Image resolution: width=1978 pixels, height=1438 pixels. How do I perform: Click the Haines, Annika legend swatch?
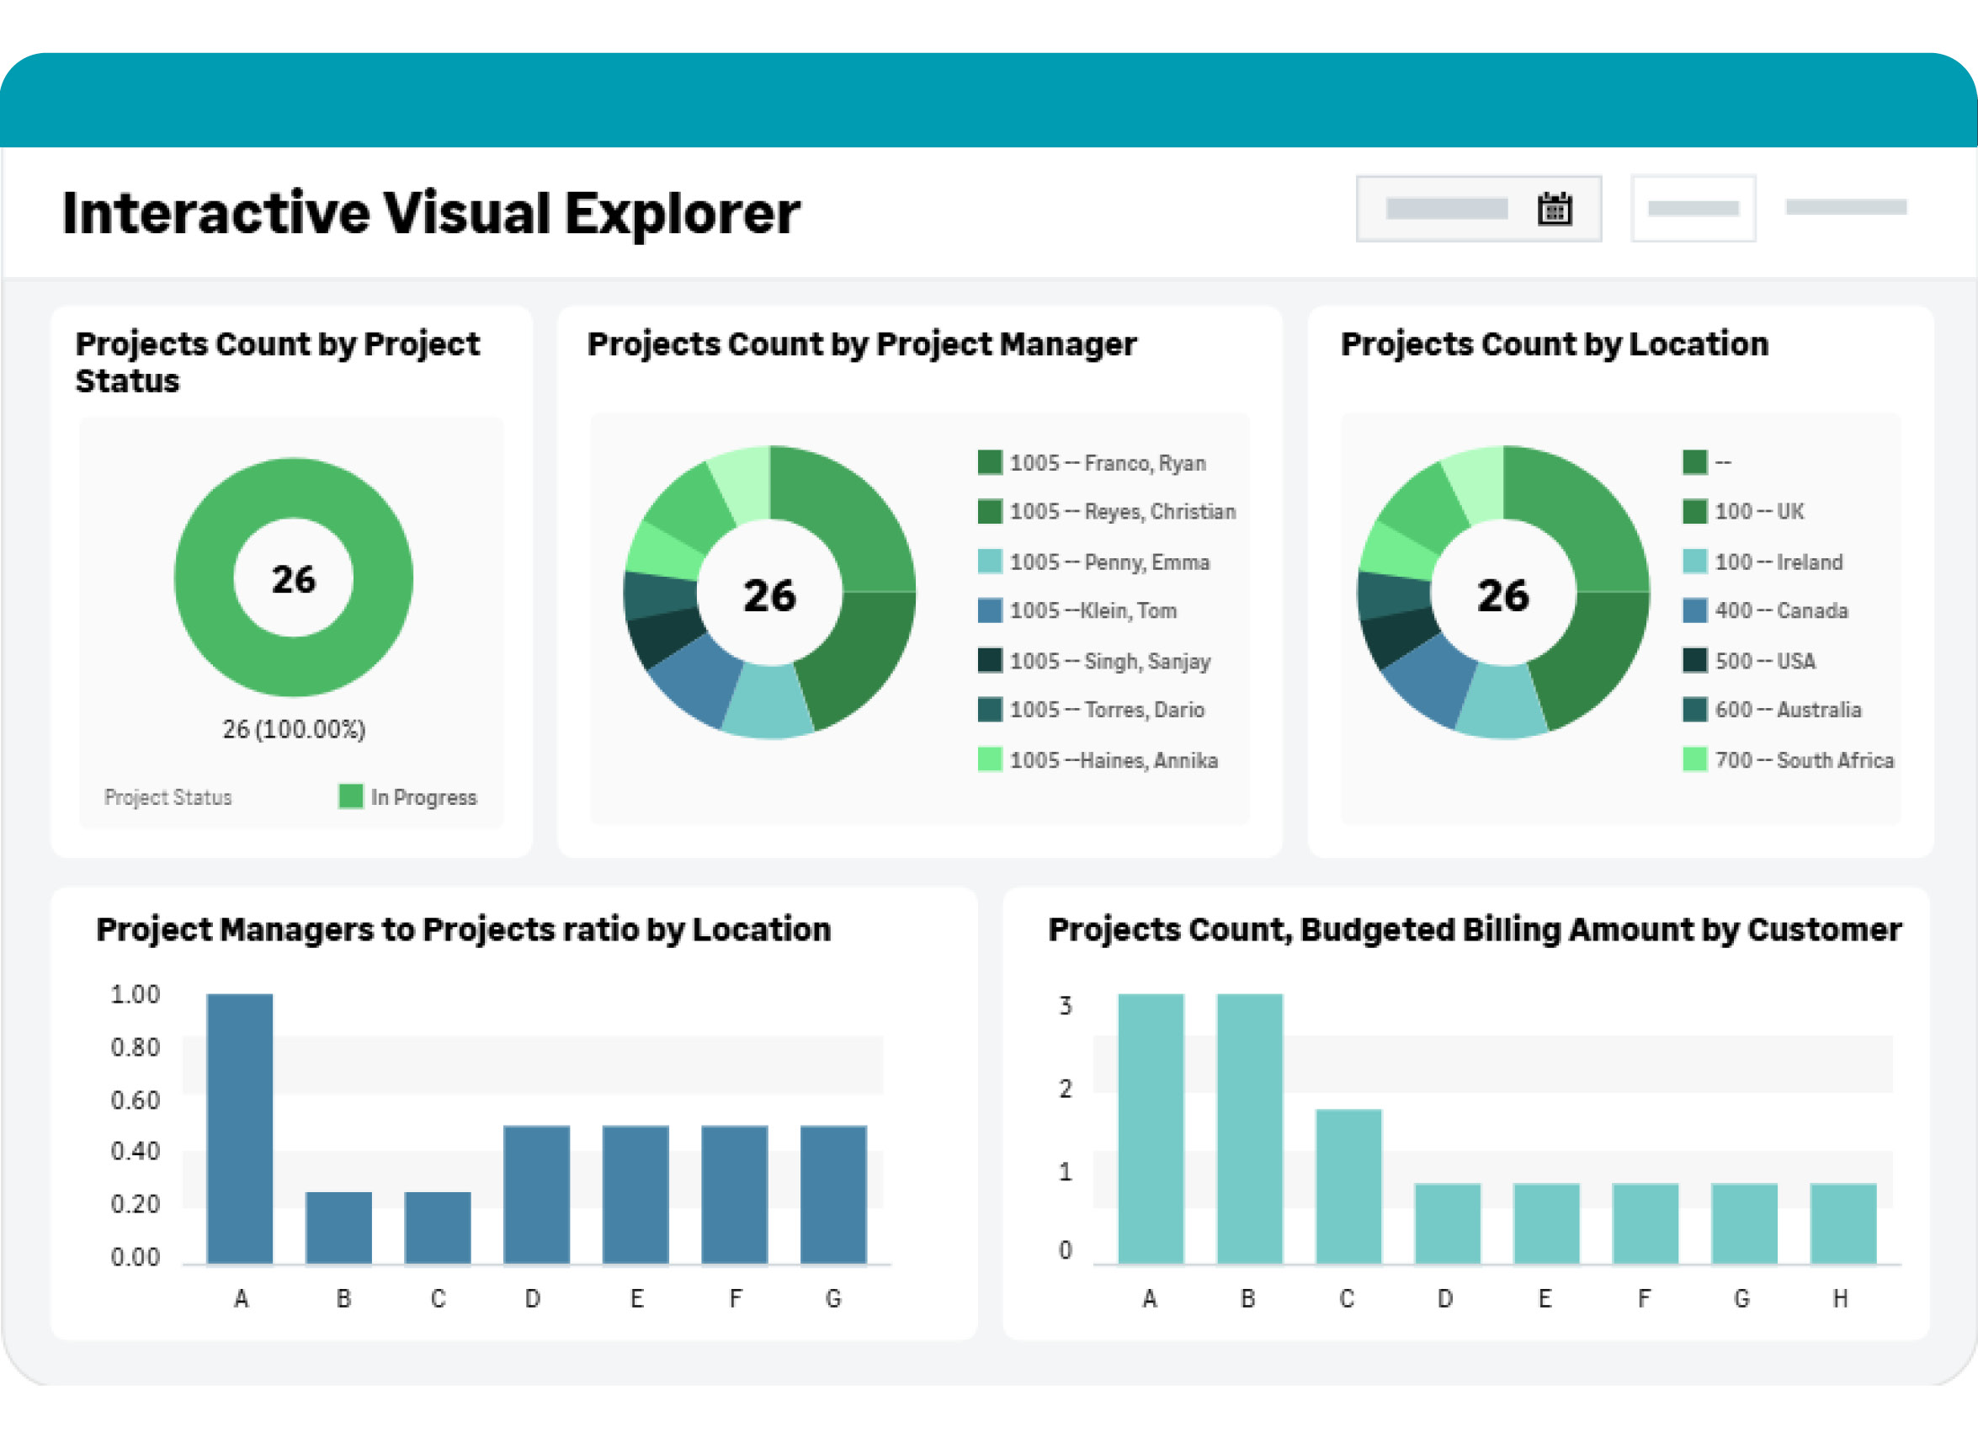[x=989, y=759]
